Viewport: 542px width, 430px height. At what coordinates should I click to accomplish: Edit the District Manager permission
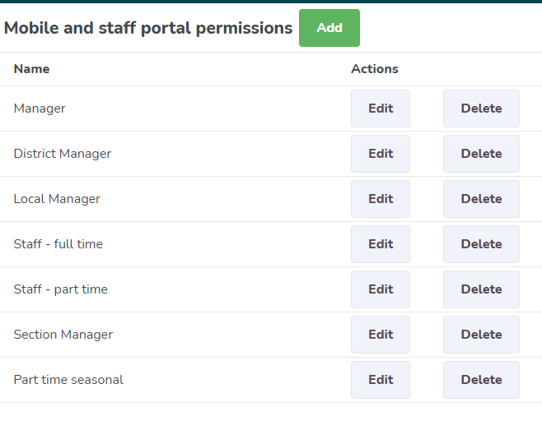[x=381, y=154]
